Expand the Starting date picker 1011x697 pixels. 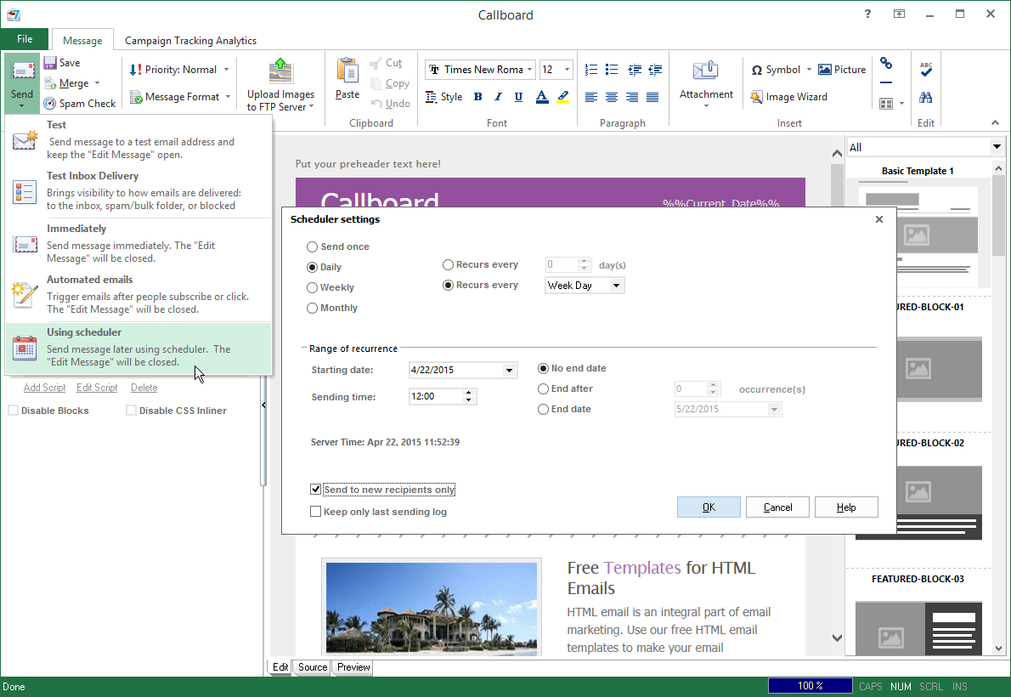click(509, 371)
